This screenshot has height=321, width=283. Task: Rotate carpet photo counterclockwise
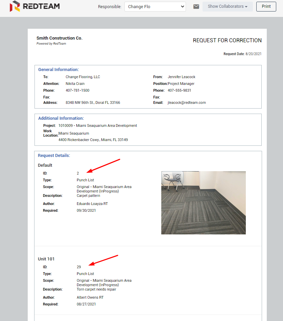coord(166,177)
